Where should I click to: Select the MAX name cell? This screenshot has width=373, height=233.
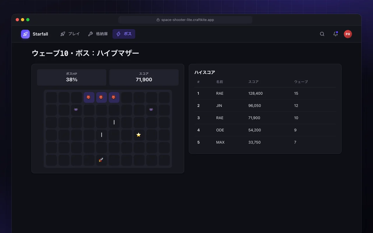pyautogui.click(x=220, y=142)
